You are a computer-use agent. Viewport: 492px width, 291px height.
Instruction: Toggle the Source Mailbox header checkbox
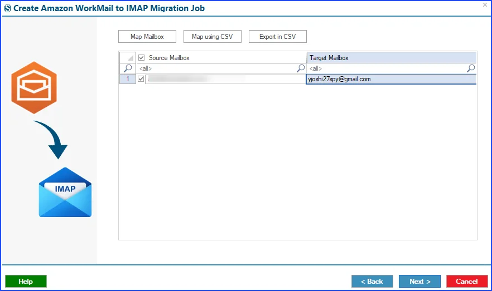[x=142, y=57]
